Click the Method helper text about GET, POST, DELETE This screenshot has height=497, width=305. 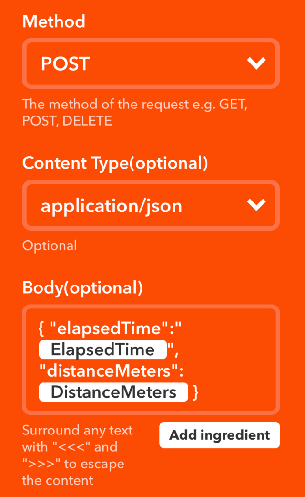click(x=135, y=112)
